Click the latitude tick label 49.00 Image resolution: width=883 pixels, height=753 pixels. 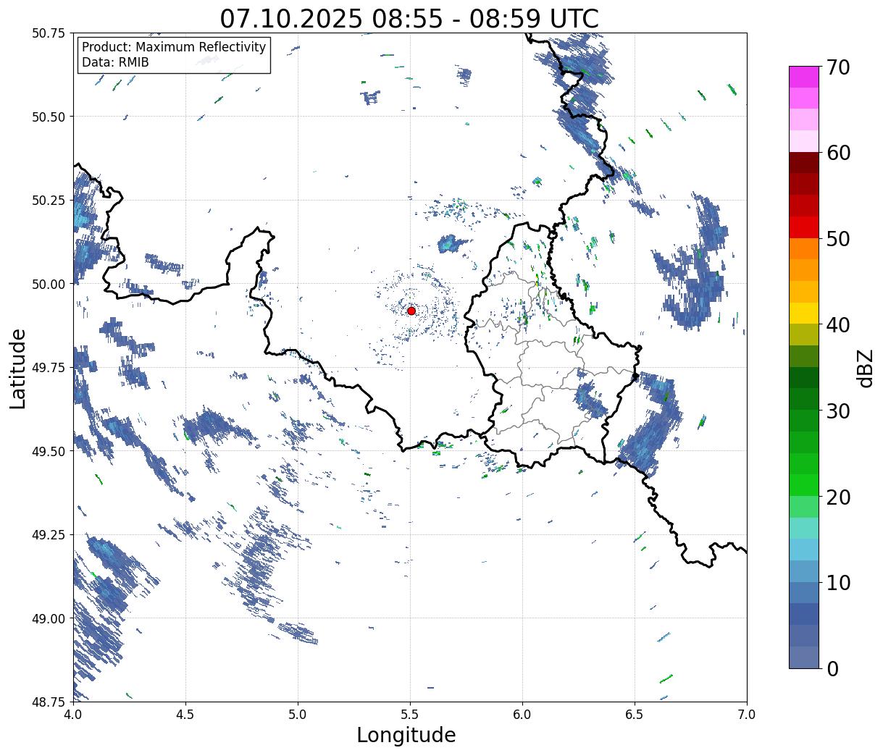pyautogui.click(x=49, y=618)
